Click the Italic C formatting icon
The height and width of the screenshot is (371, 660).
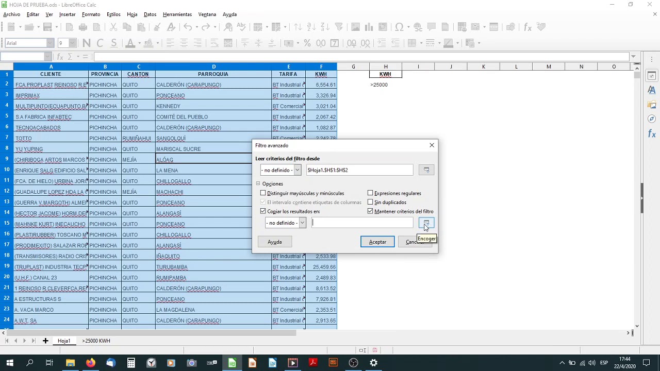click(100, 43)
